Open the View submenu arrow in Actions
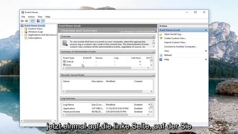This screenshot has width=238, height=134. [x=206, y=51]
